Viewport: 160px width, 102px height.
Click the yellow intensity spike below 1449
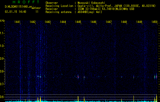134,99
